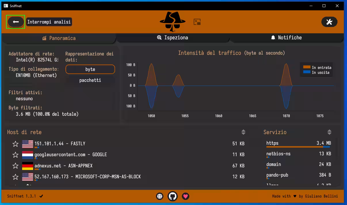Switch to the Ispeziona tab
Viewport: 347px width, 205px height.
pyautogui.click(x=173, y=37)
